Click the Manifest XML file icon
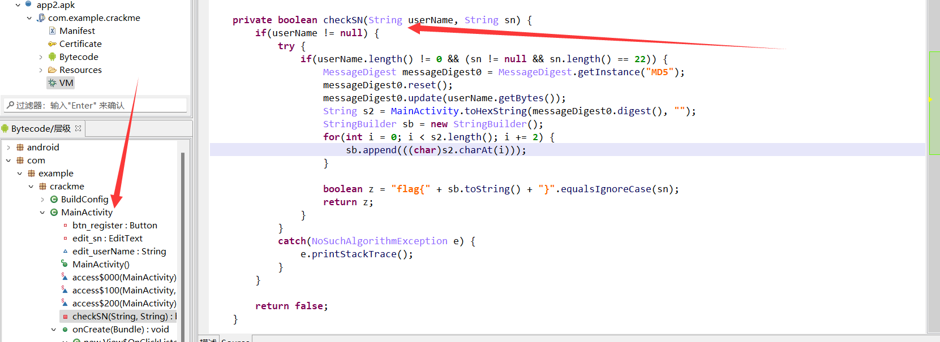The height and width of the screenshot is (342, 940). 52,31
